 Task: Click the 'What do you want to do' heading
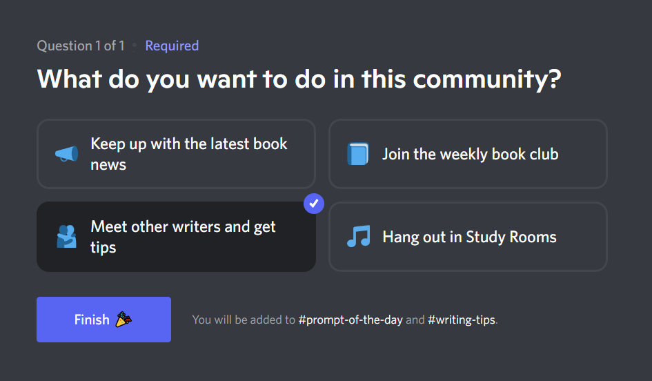pyautogui.click(x=299, y=79)
